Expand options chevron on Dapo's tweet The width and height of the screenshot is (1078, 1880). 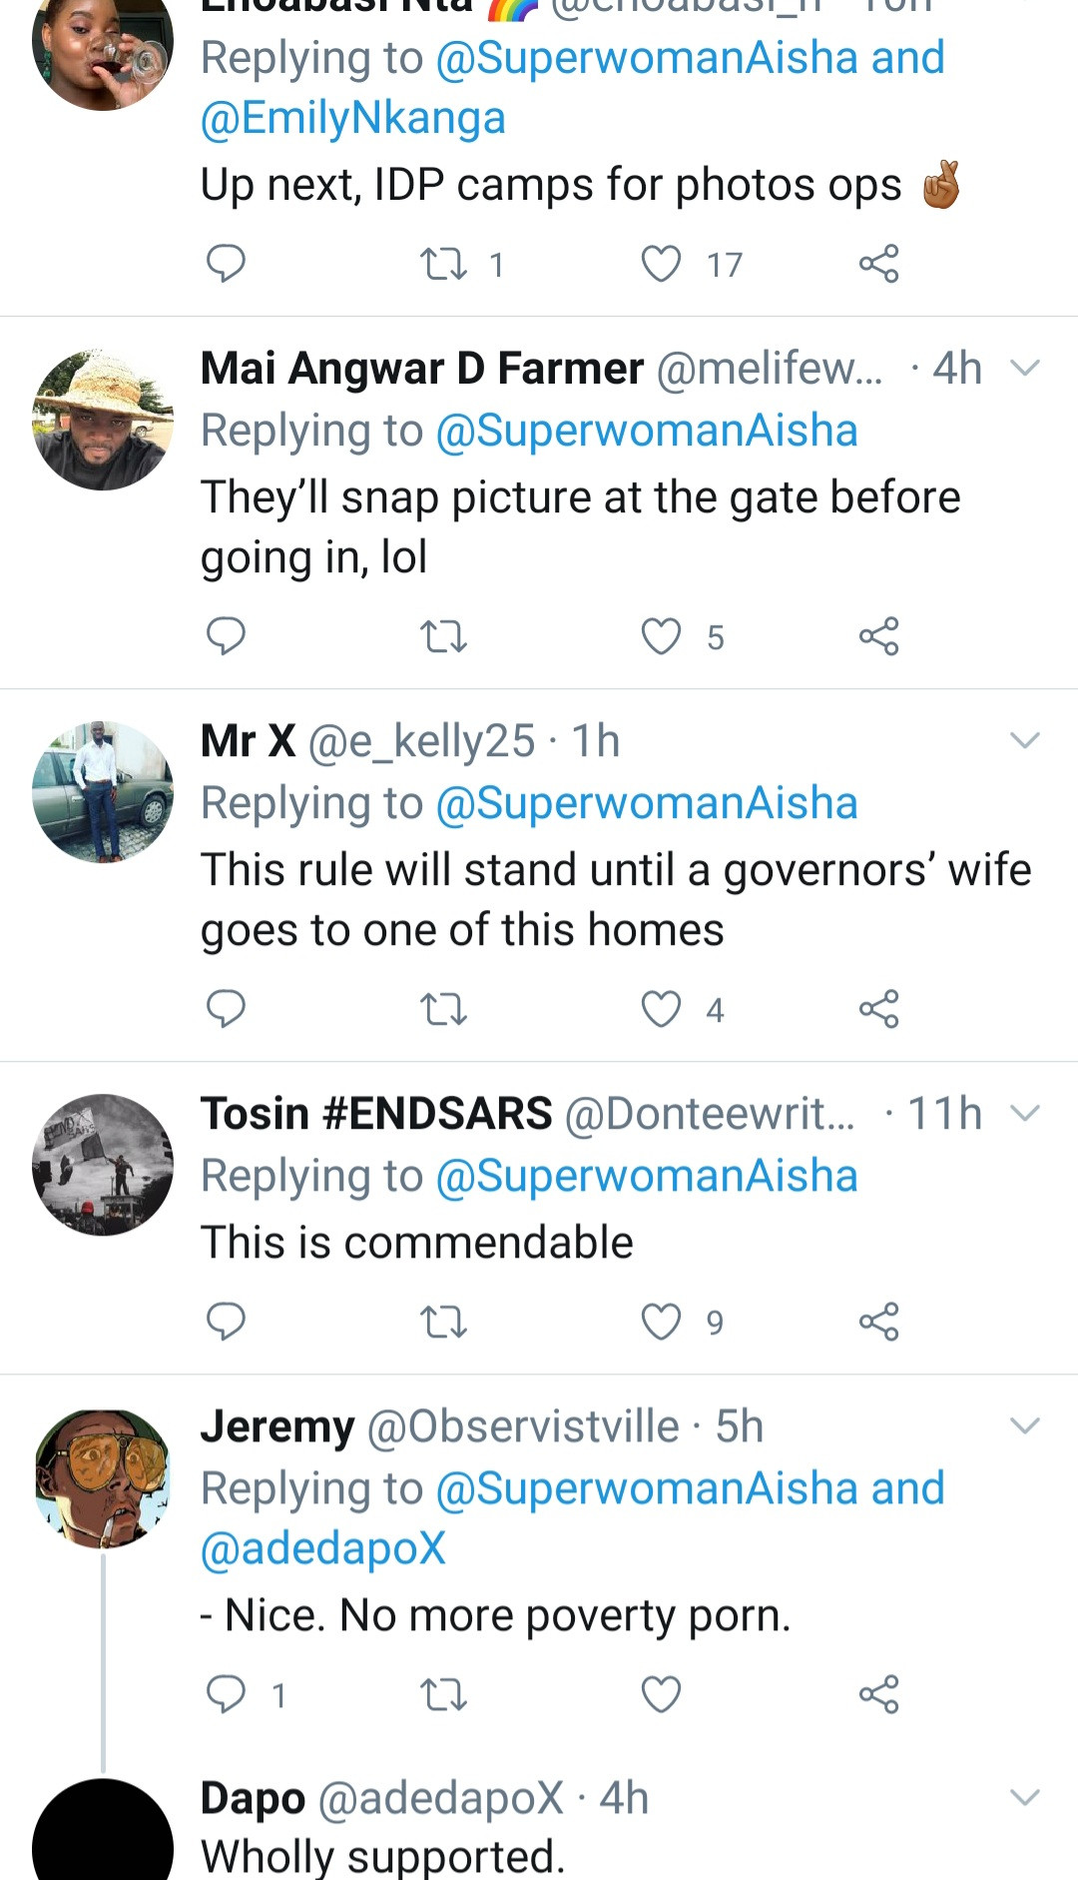1025,1798
